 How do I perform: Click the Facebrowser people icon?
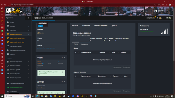pos(8,91)
